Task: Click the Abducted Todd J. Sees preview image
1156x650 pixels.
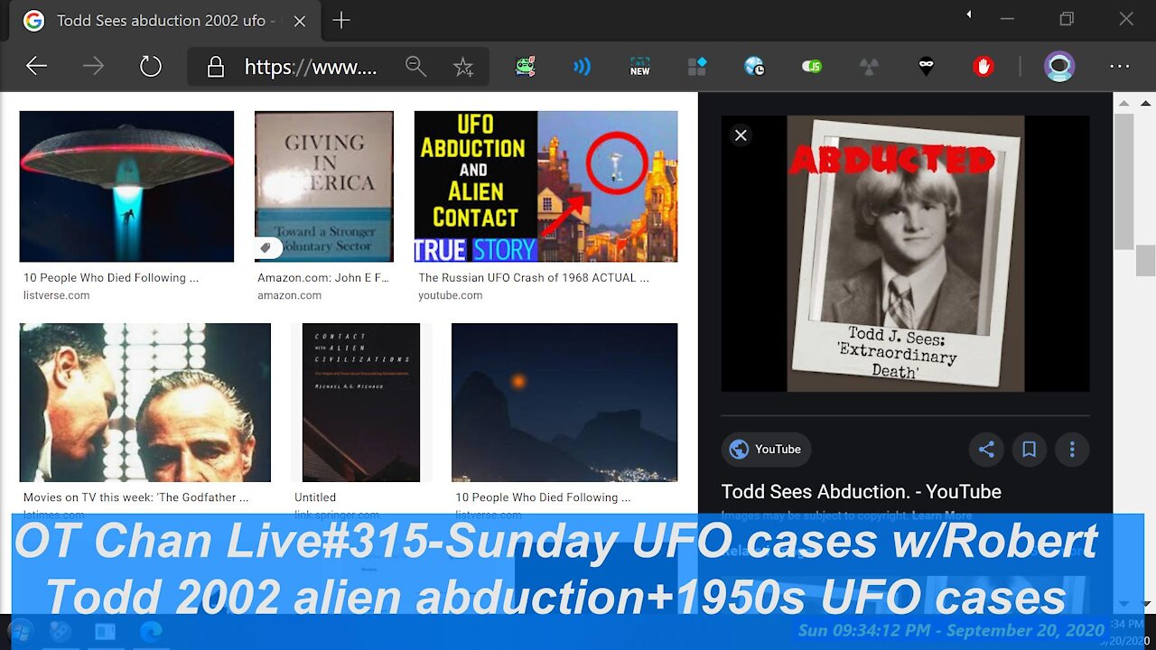Action: coord(905,253)
